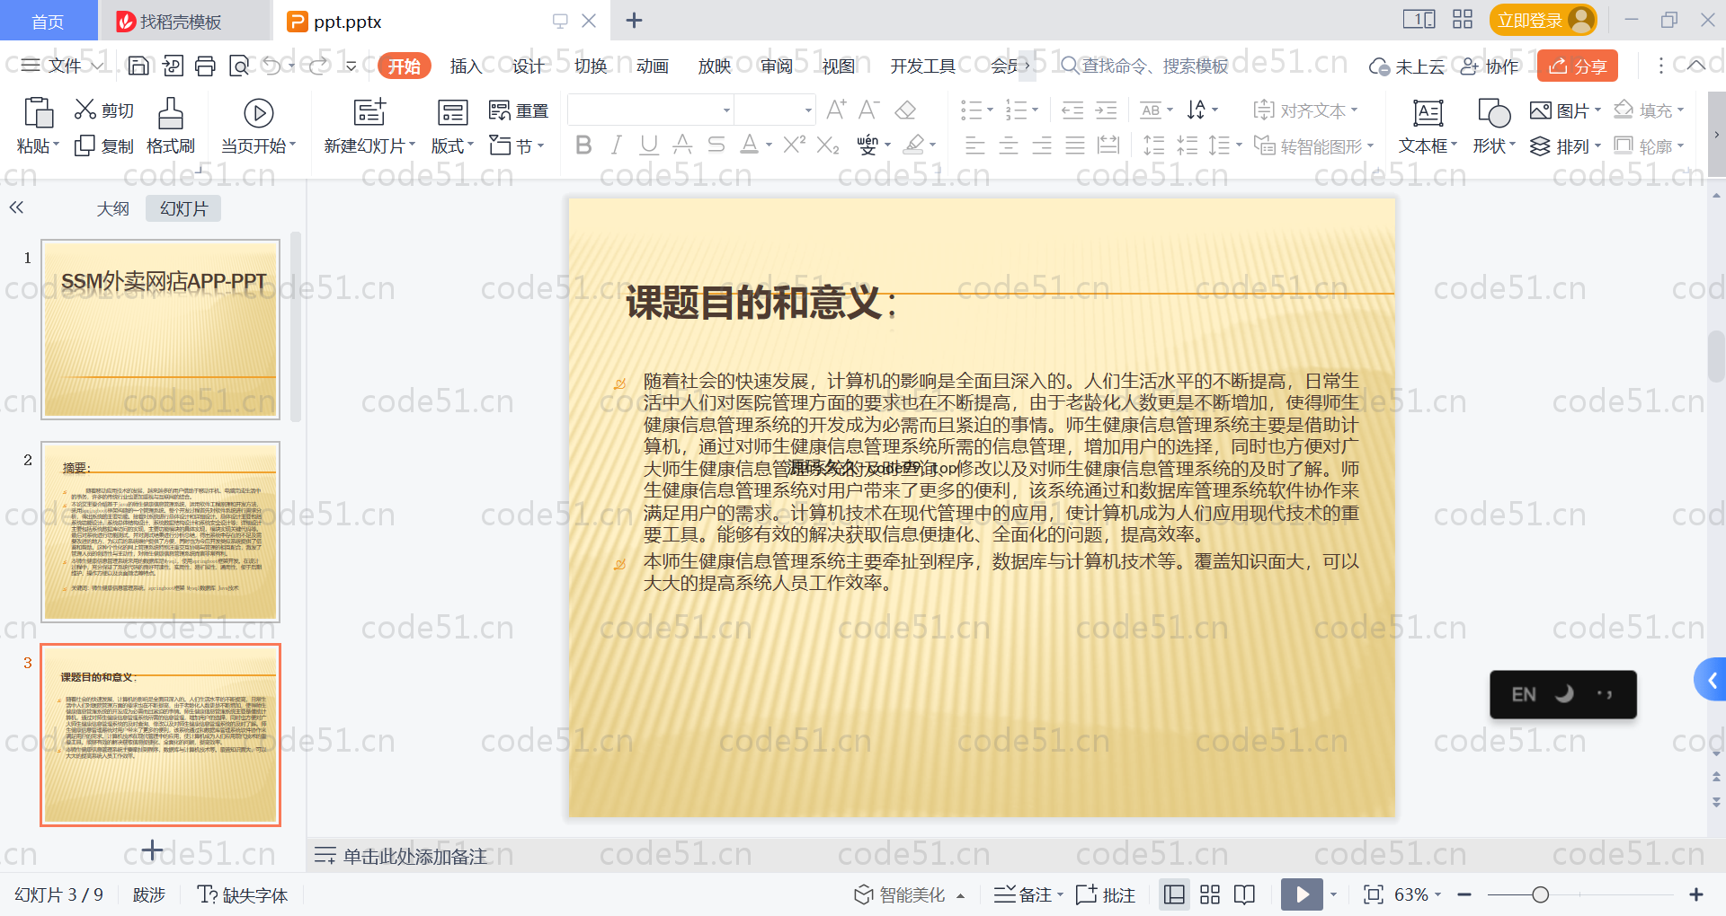This screenshot has height=916, width=1726.
Task: Increase font size with the A+ icon
Action: (x=836, y=110)
